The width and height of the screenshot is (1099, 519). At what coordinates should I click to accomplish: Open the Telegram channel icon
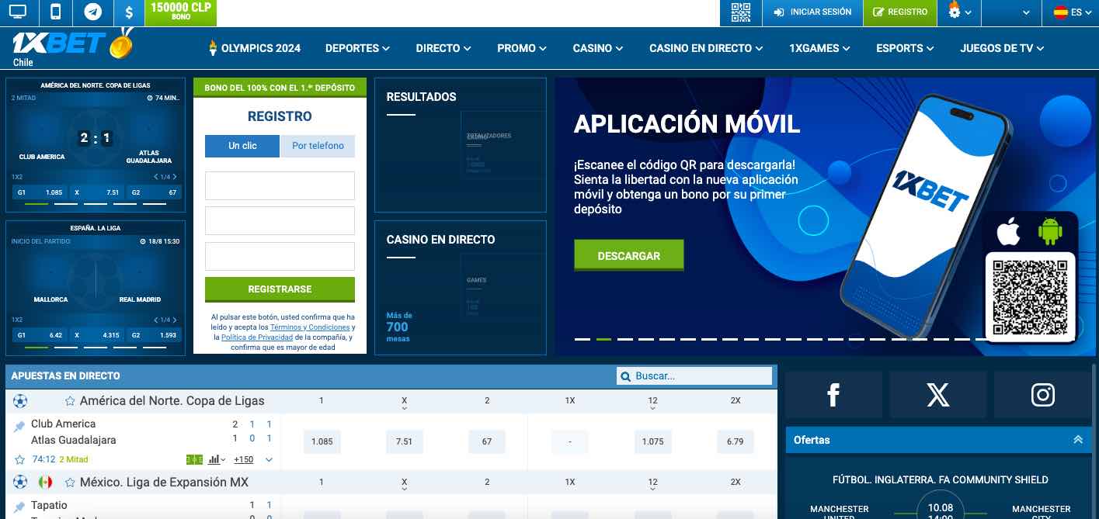pyautogui.click(x=92, y=12)
